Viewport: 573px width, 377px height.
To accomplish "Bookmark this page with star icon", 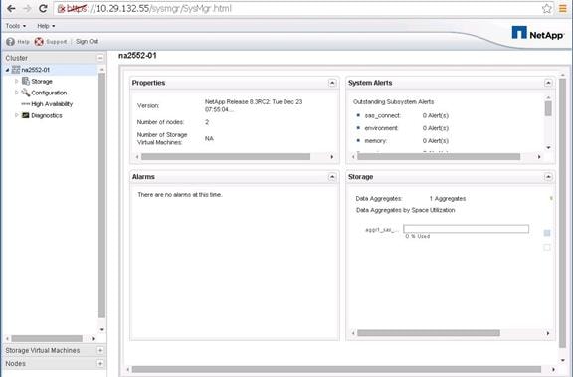I will pos(547,8).
